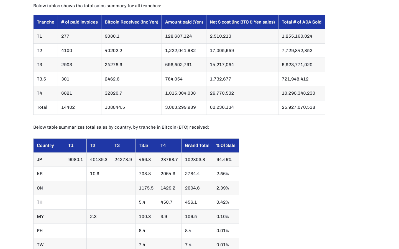Select ADA sold 10,296,348,230
The width and height of the screenshot is (399, 249).
298,93
